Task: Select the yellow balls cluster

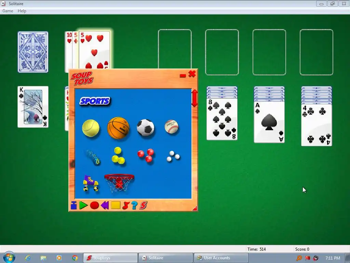Action: click(x=118, y=156)
